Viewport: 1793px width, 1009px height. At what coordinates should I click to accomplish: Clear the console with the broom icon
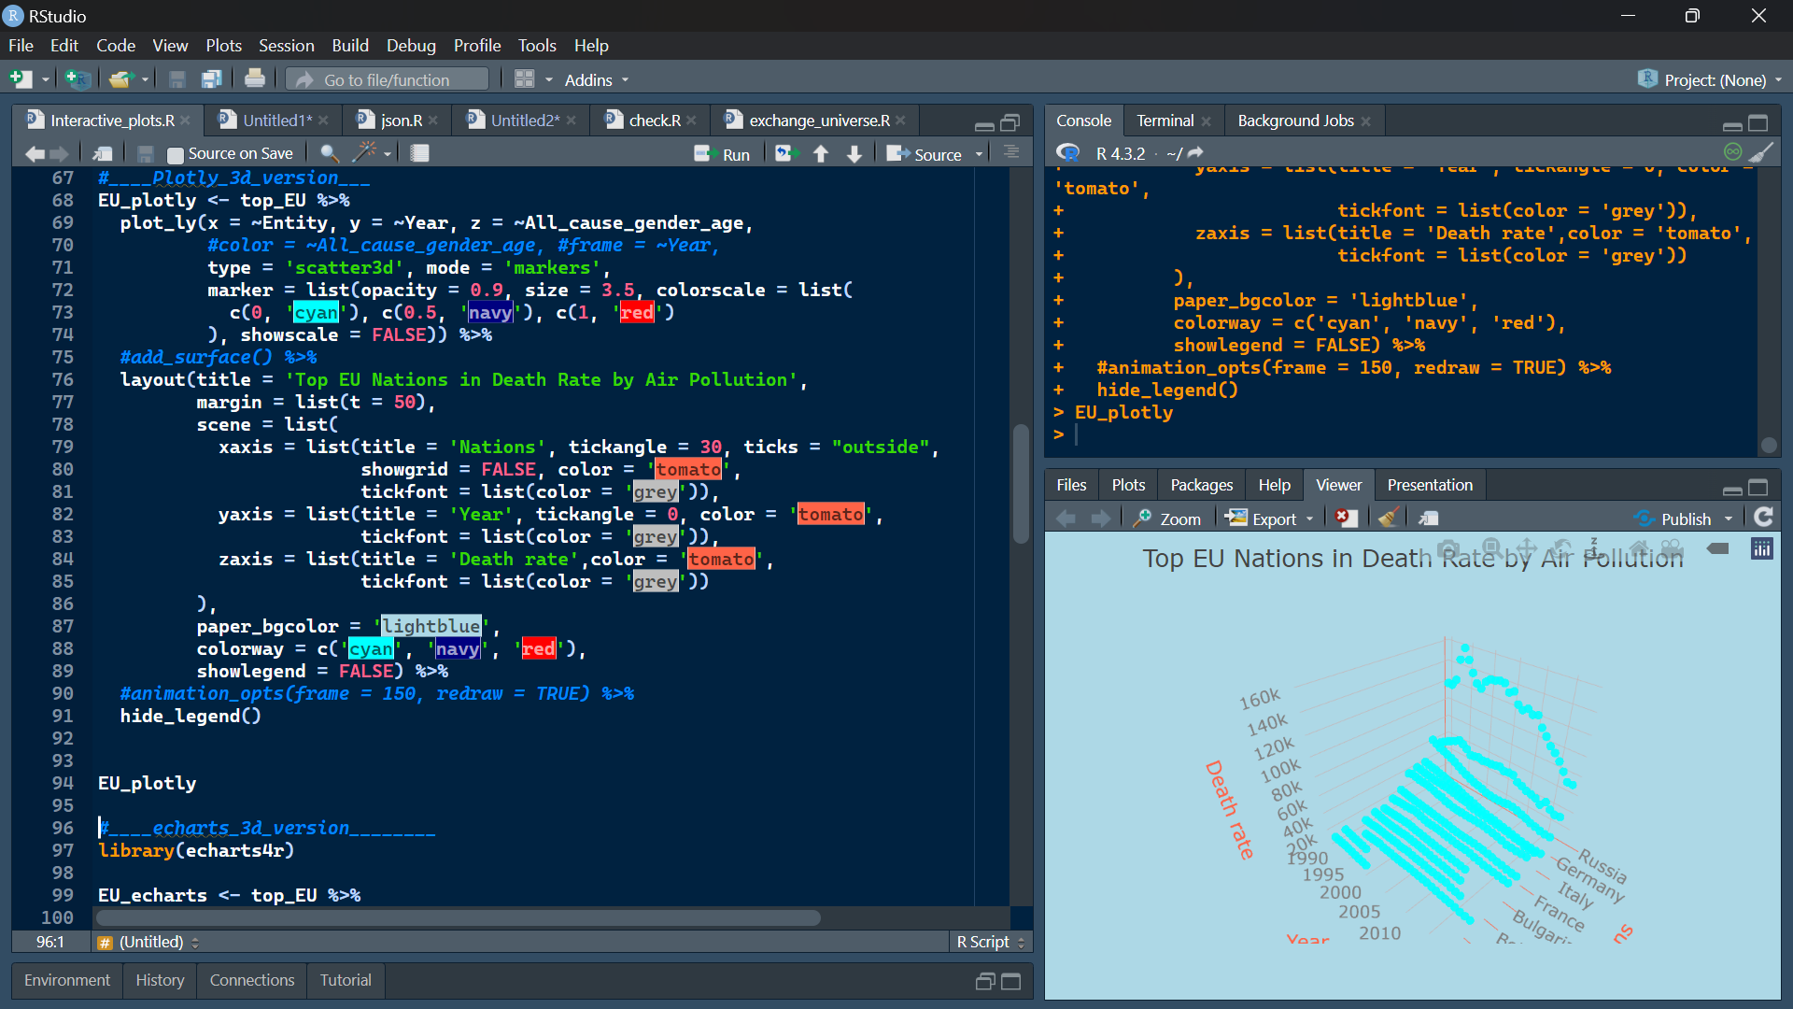(1760, 152)
